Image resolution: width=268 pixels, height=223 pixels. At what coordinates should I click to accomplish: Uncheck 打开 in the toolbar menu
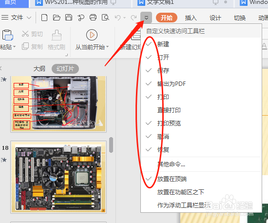(x=201, y=57)
